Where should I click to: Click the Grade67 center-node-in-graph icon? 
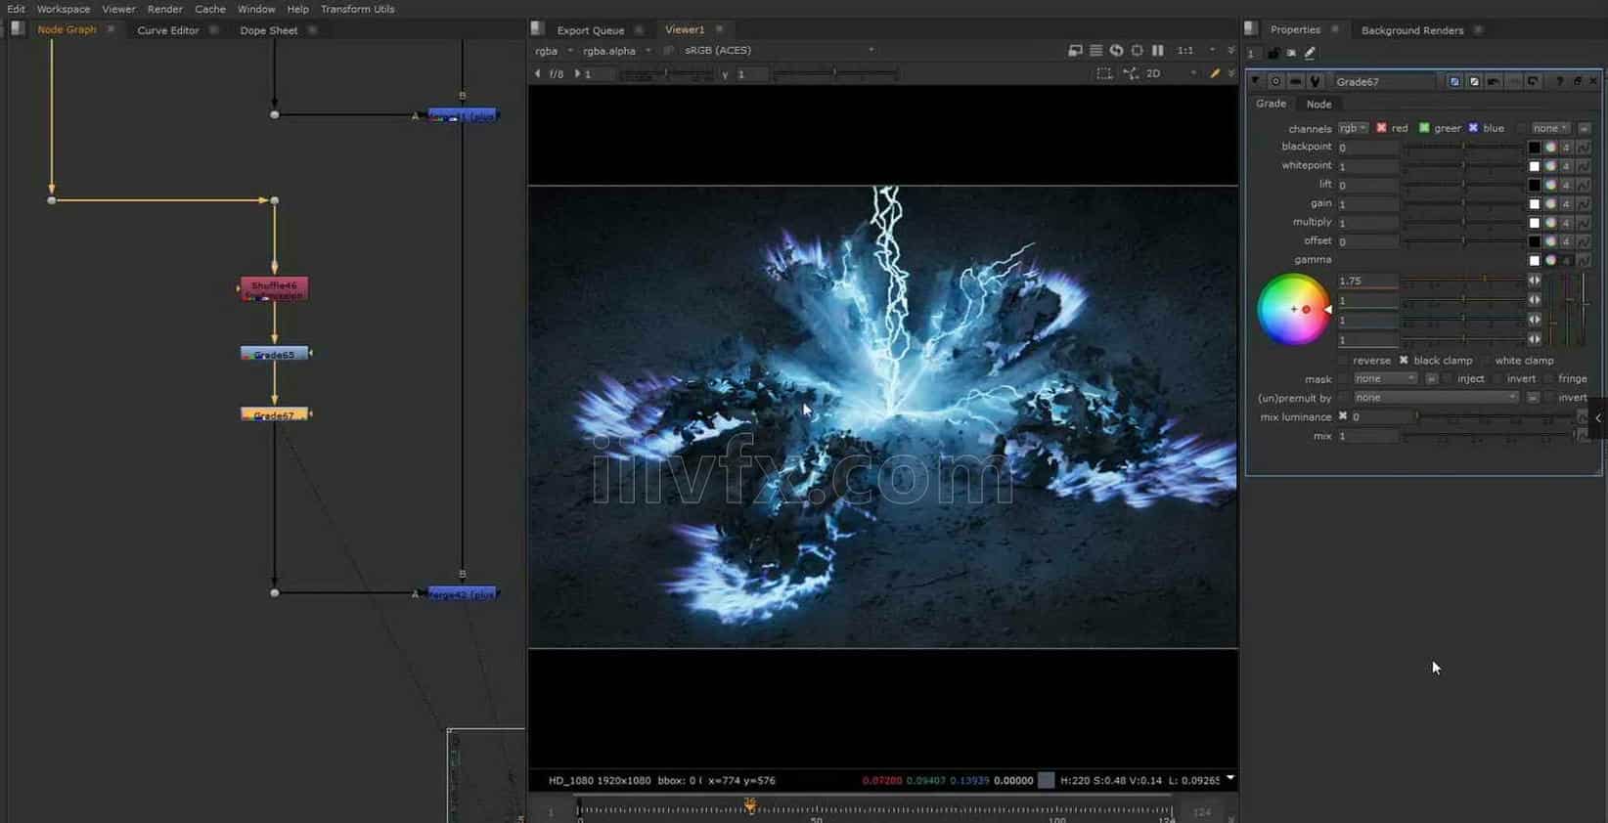pyautogui.click(x=1274, y=81)
